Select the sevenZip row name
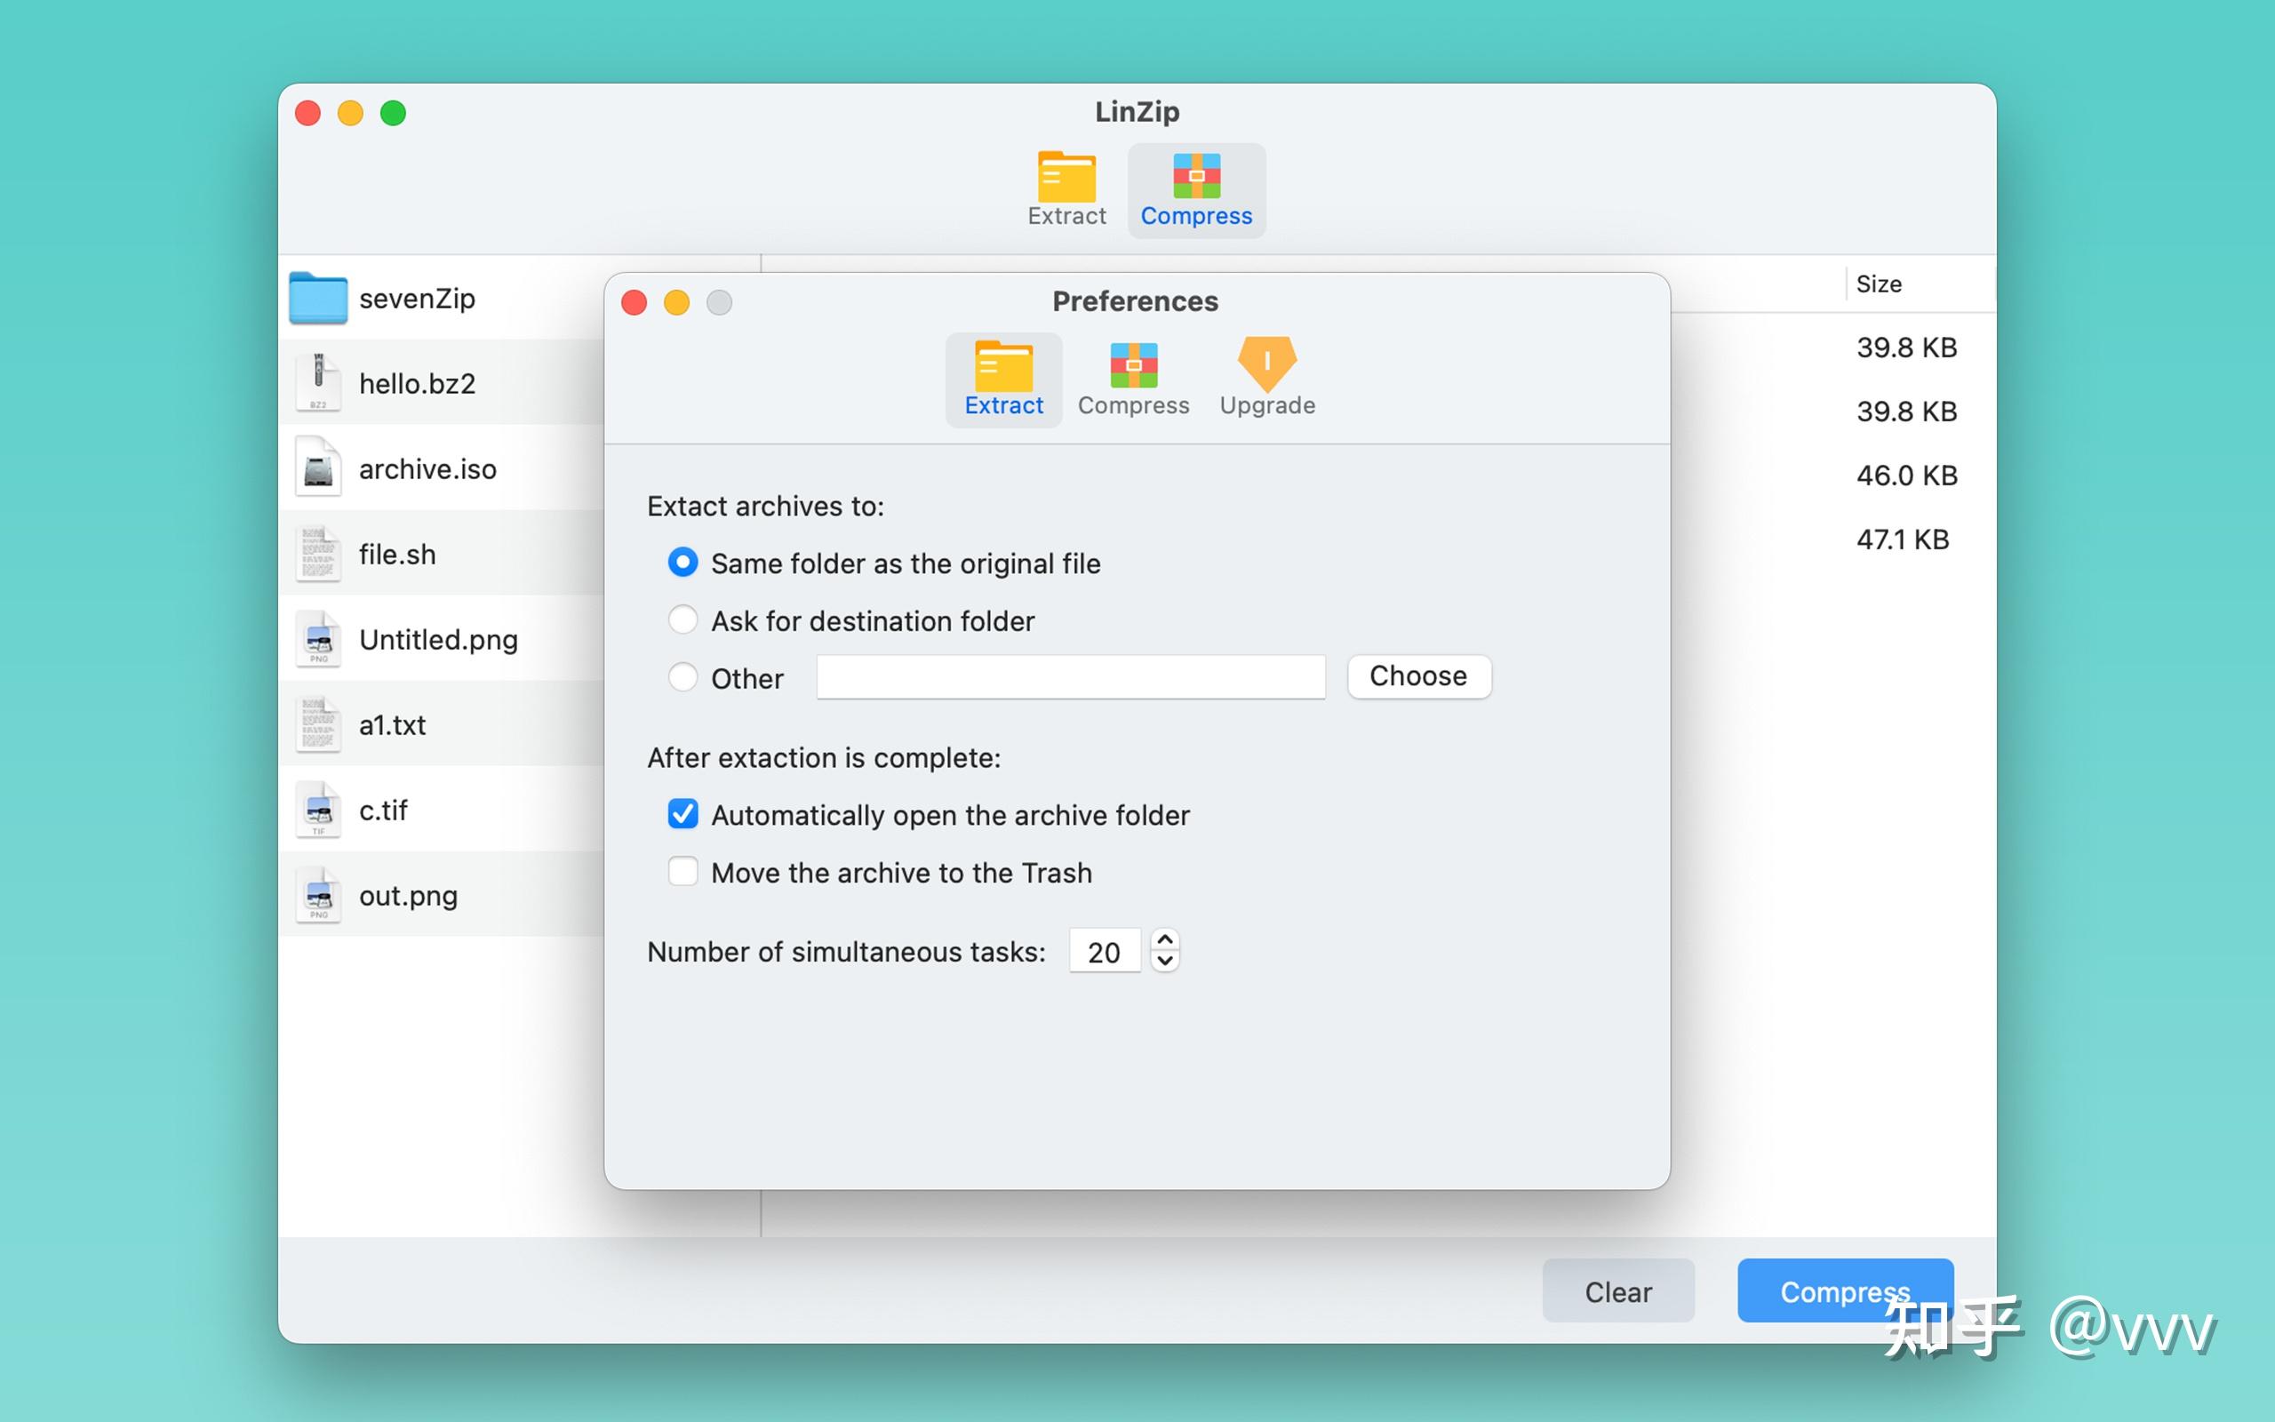Image resolution: width=2275 pixels, height=1422 pixels. (x=418, y=298)
